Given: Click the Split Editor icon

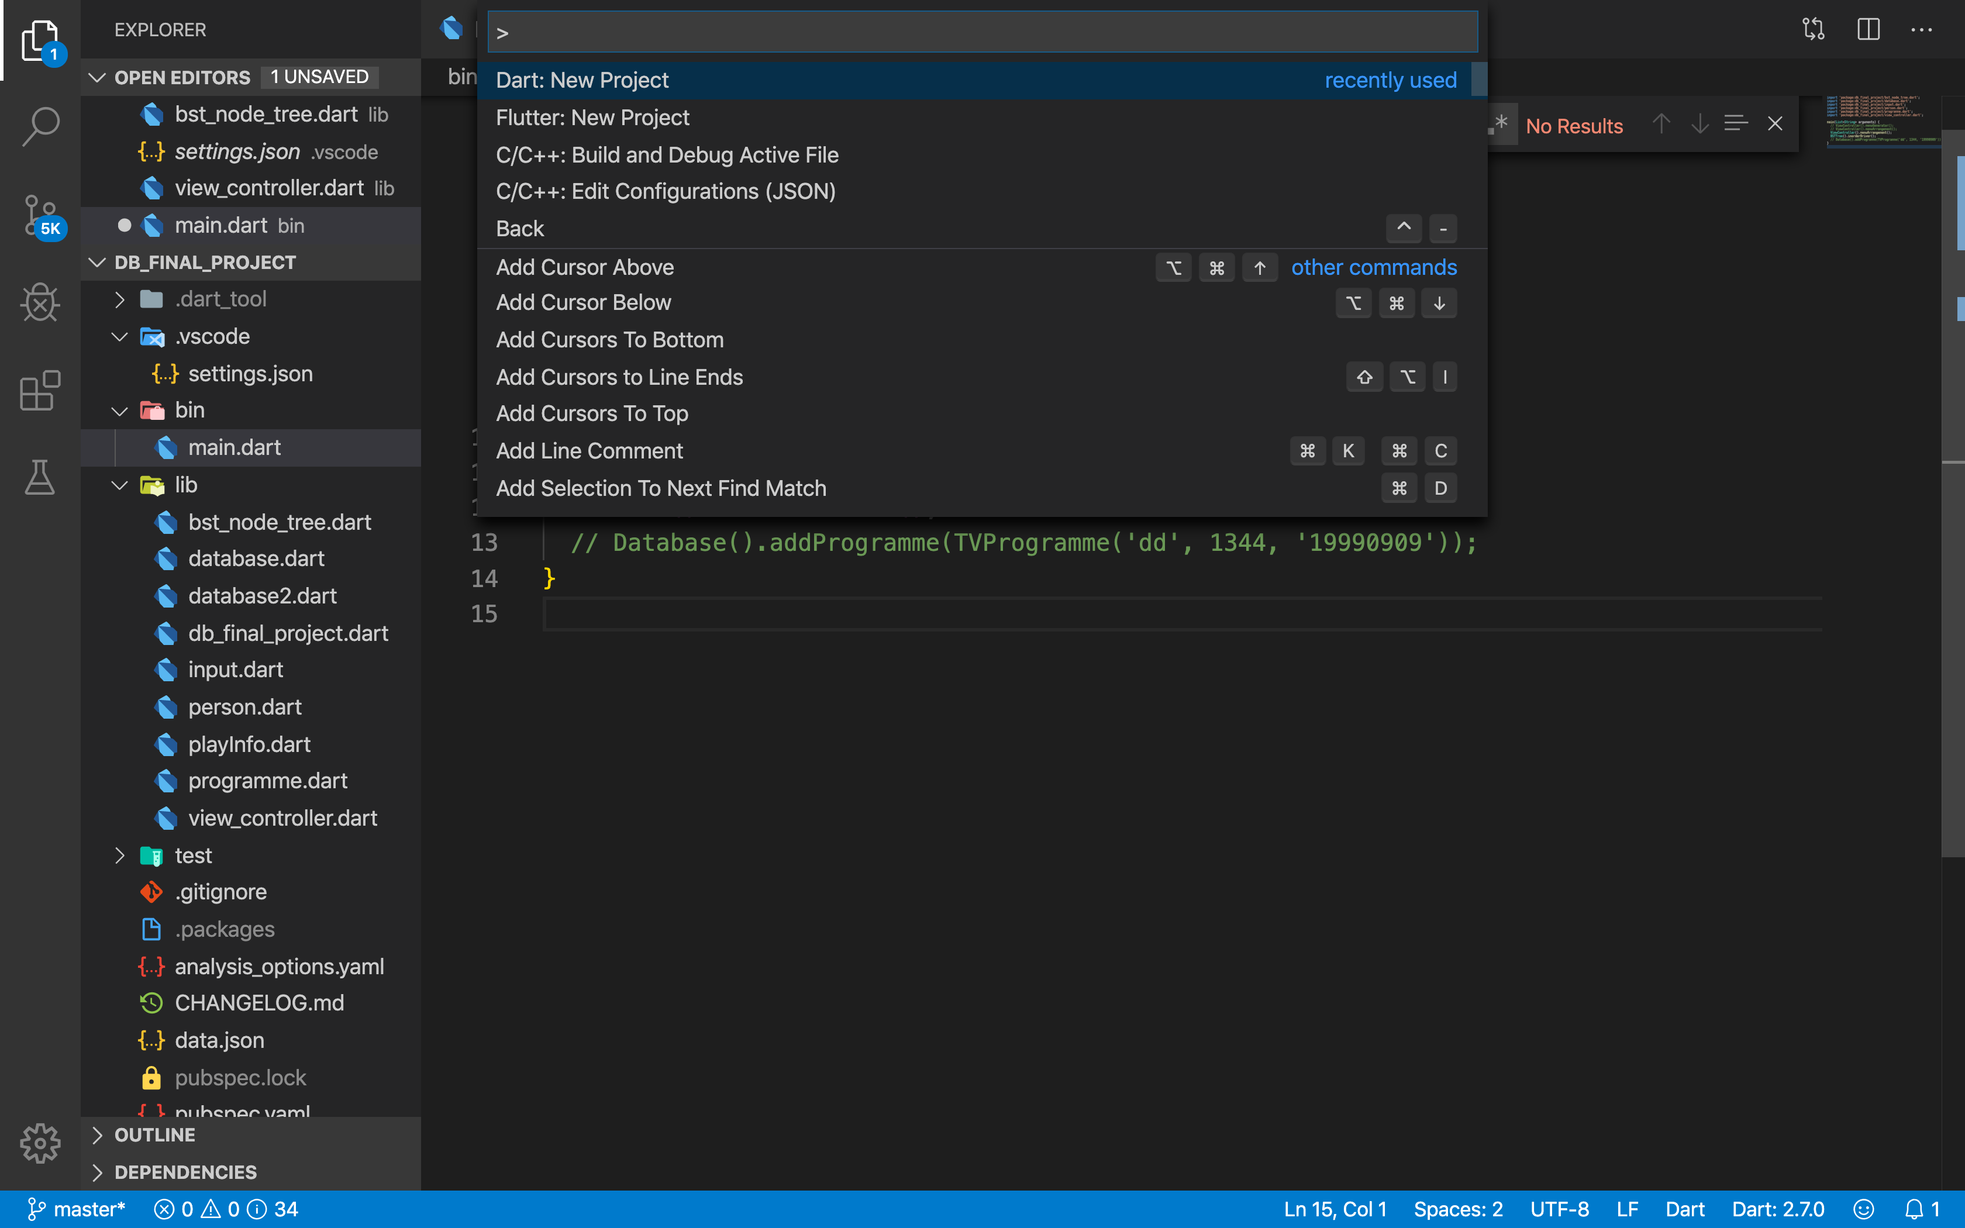Looking at the screenshot, I should (1867, 30).
